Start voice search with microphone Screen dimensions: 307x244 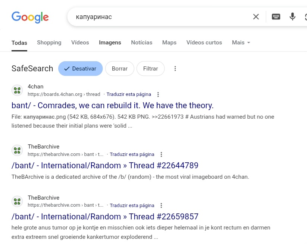[292, 17]
